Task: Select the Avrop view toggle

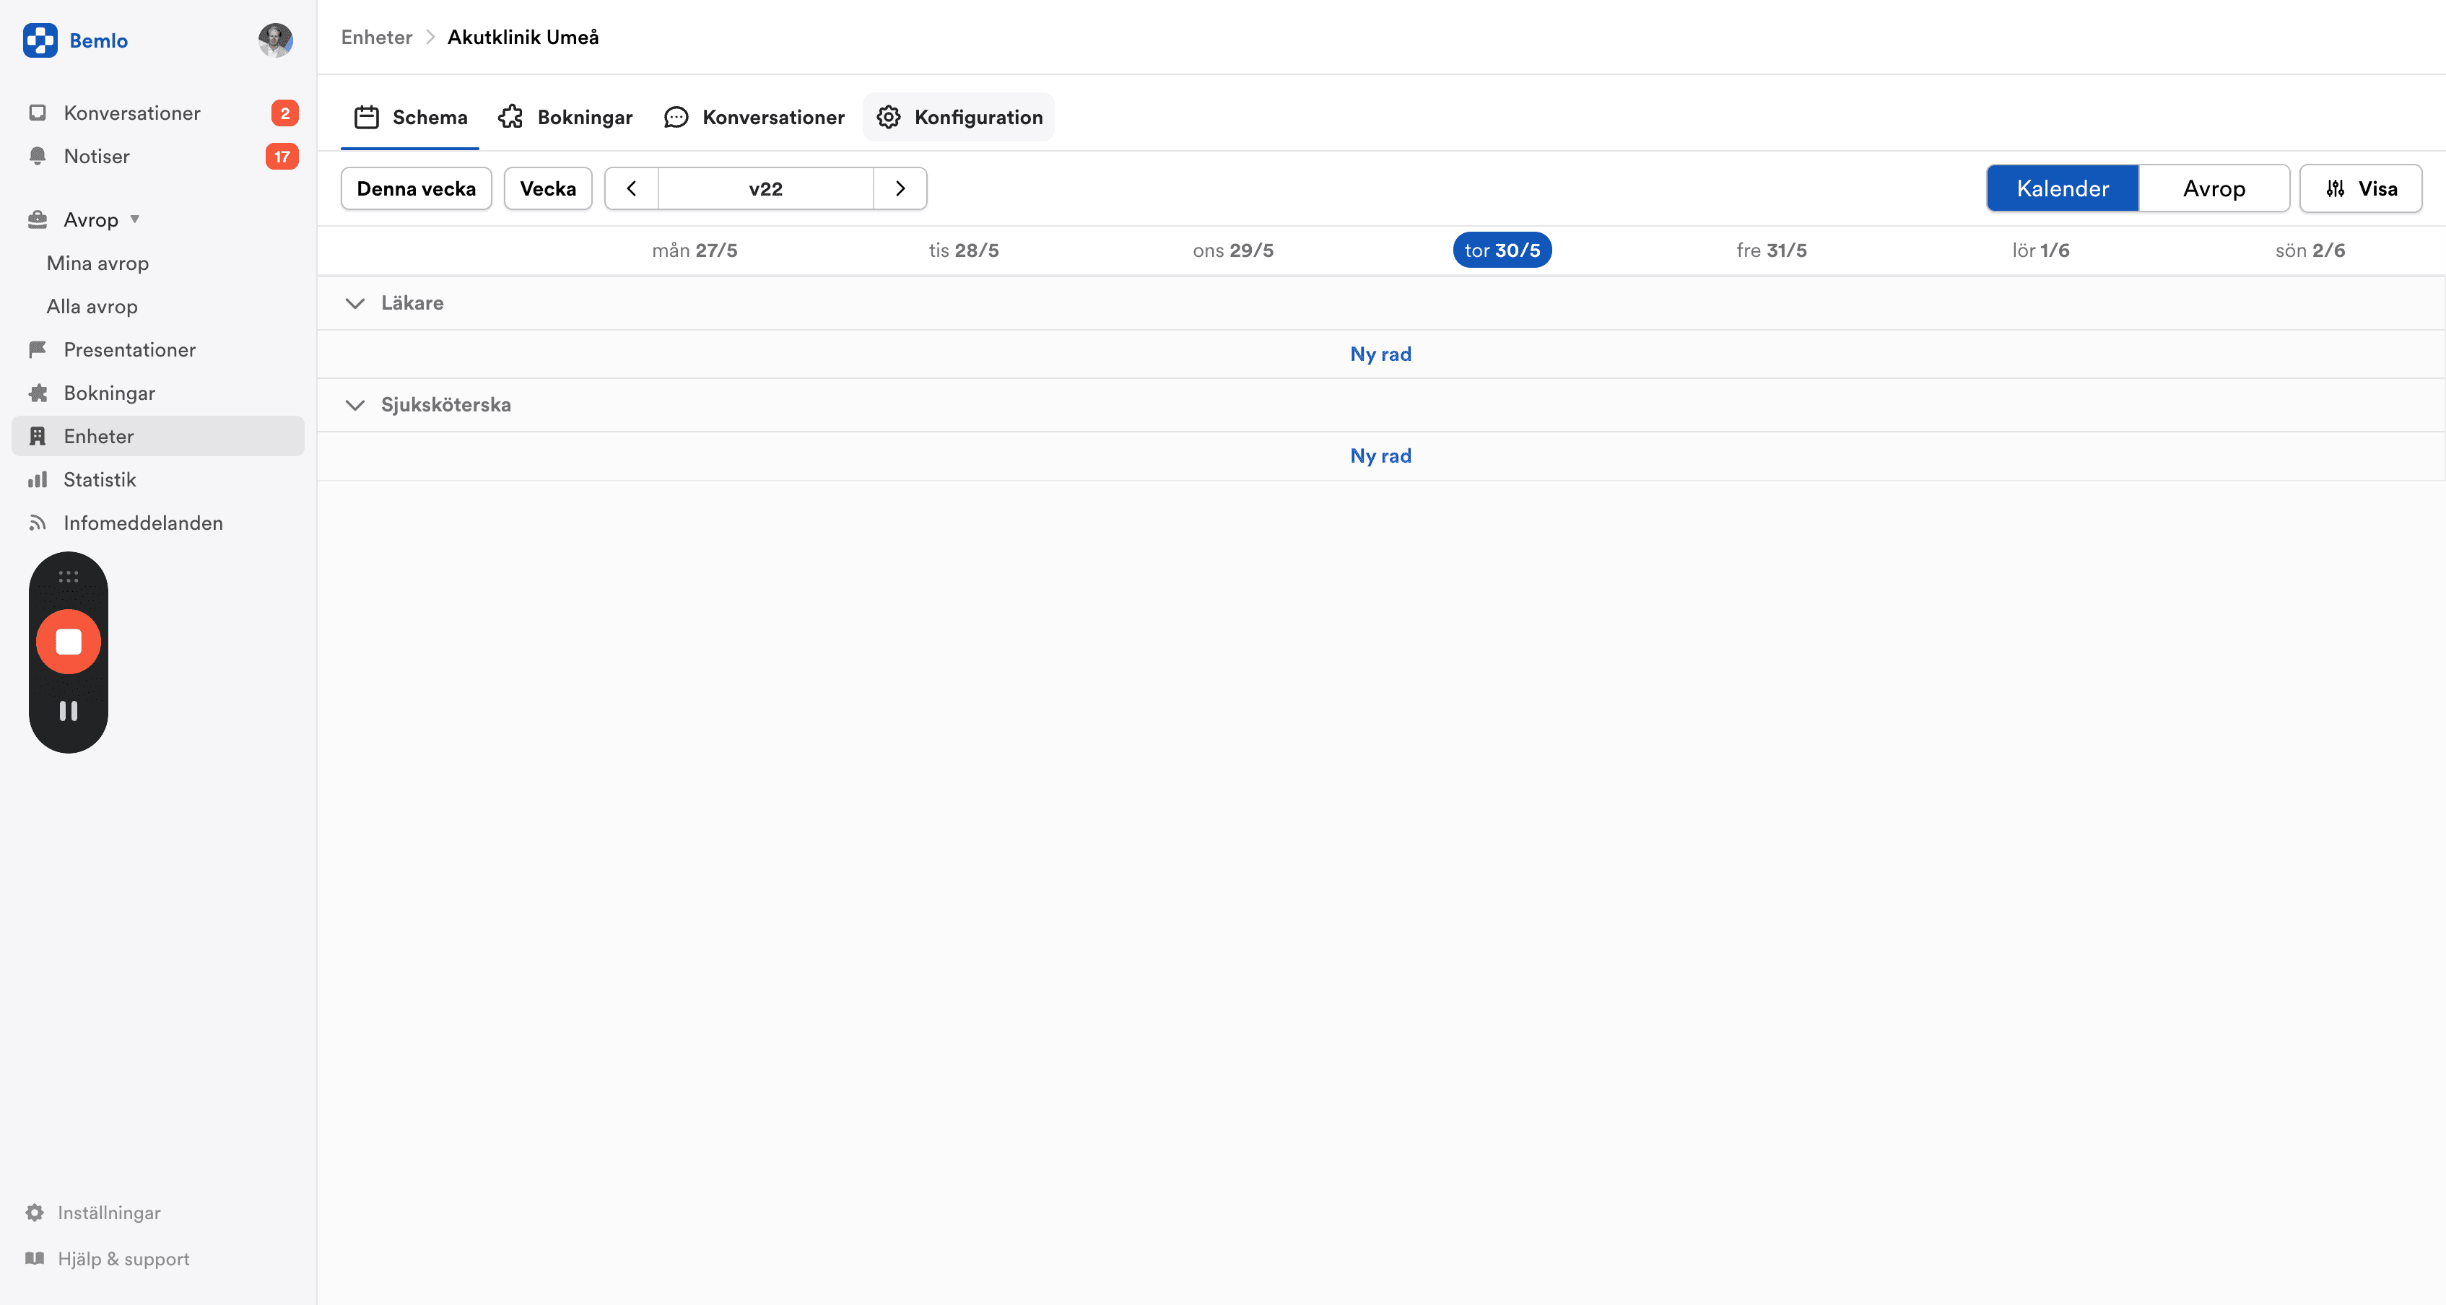Action: 2214,188
